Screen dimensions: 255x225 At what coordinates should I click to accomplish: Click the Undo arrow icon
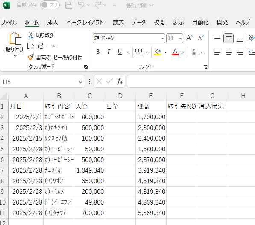(81, 5)
